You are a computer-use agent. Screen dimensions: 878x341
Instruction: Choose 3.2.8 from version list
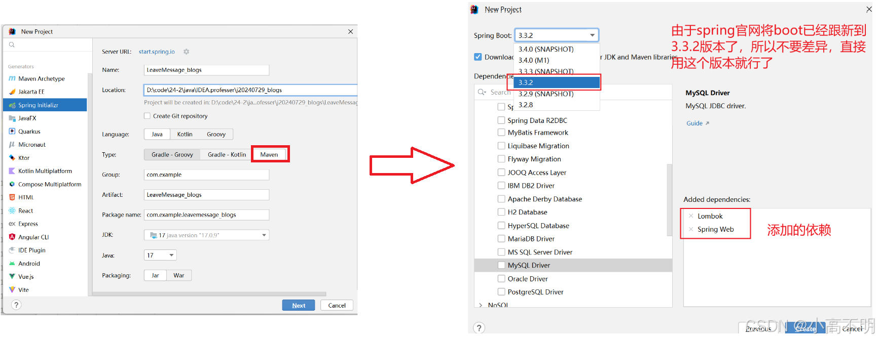pos(557,105)
